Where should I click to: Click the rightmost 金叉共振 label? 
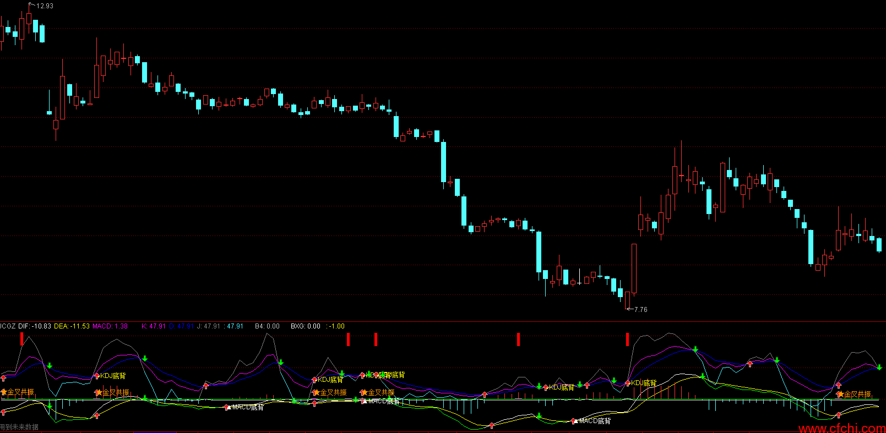click(857, 394)
